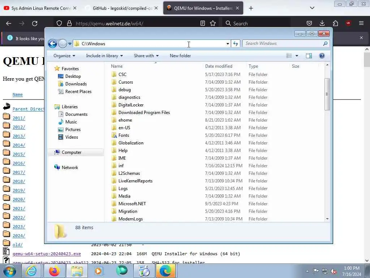
Task: Switch to the GitHub legoskid tab
Action: click(x=122, y=8)
